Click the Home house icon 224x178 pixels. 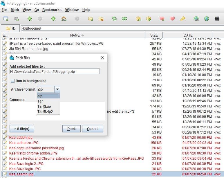pyautogui.click(x=64, y=19)
